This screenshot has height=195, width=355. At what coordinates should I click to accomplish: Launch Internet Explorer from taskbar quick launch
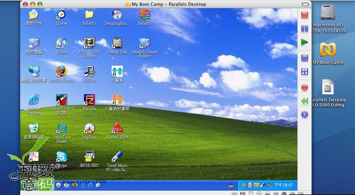point(90,185)
